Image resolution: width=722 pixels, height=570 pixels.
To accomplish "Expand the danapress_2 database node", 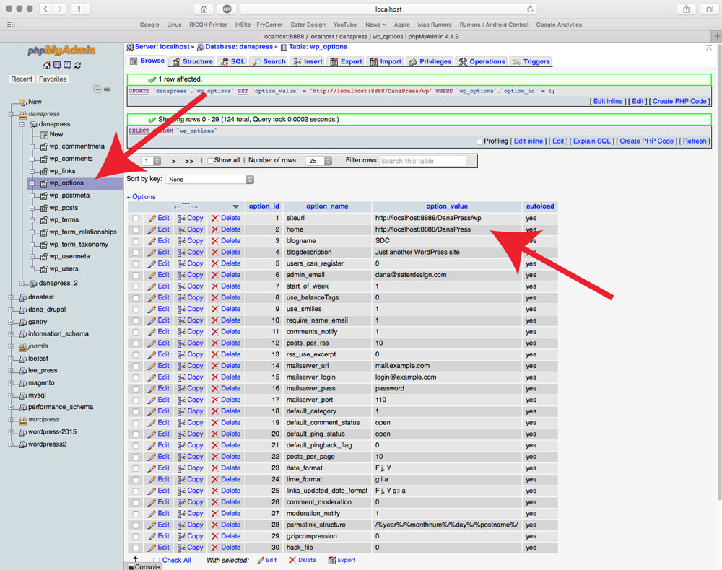I will pos(22,284).
